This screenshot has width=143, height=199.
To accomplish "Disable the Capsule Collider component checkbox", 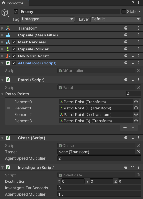I will 14,49.
